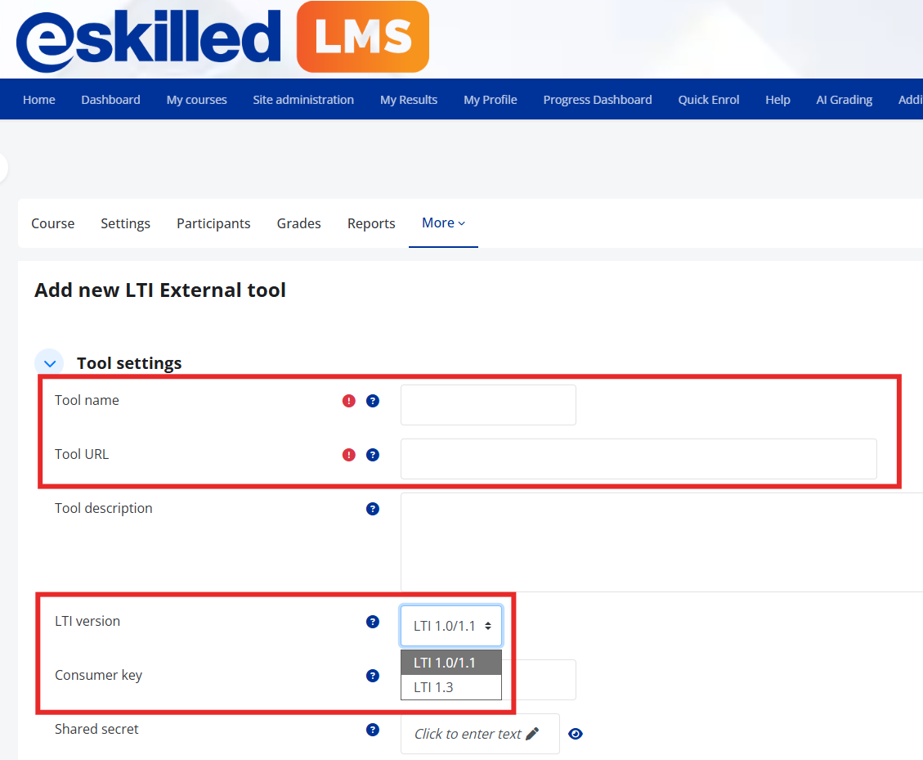Click into the Tool URL input field
The width and height of the screenshot is (923, 760).
point(638,459)
